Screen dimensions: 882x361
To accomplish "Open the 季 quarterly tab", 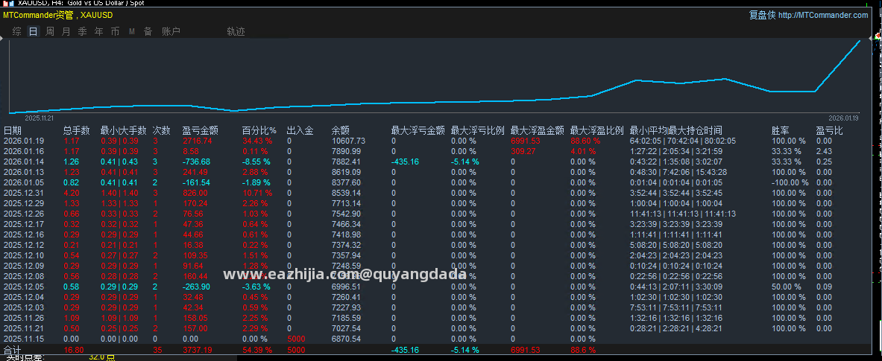I will (x=83, y=32).
